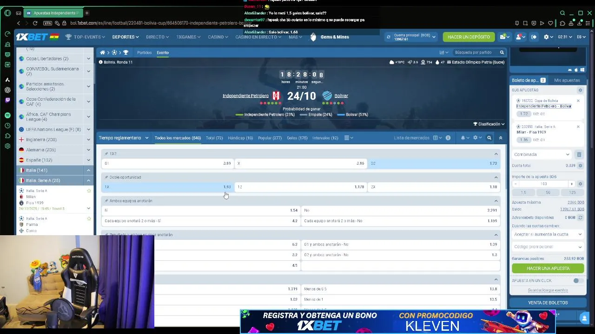Go to home breadcrumb icon
Screen dimensions: 595x334
(x=103, y=52)
